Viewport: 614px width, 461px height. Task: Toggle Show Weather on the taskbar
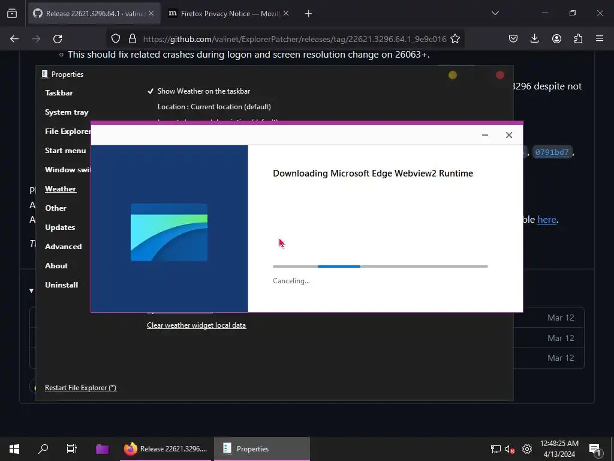(199, 91)
